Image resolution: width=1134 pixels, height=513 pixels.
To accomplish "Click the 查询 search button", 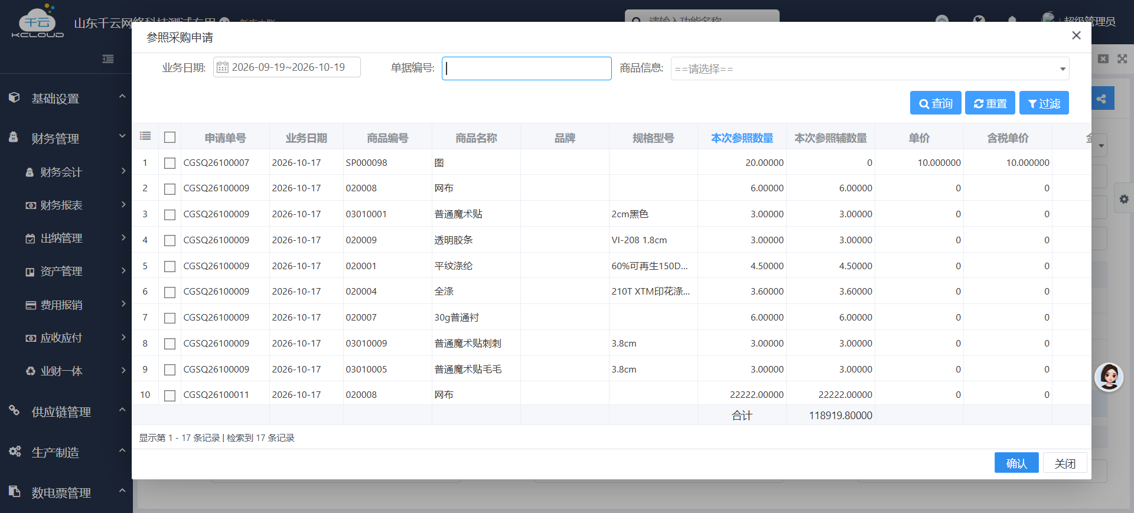I will tap(936, 103).
